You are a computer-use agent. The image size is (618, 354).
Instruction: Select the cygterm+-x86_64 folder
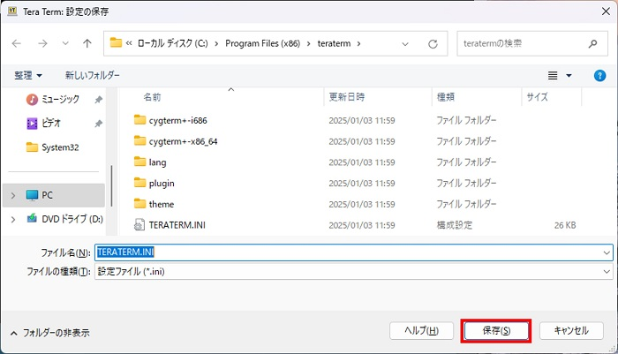tap(183, 141)
